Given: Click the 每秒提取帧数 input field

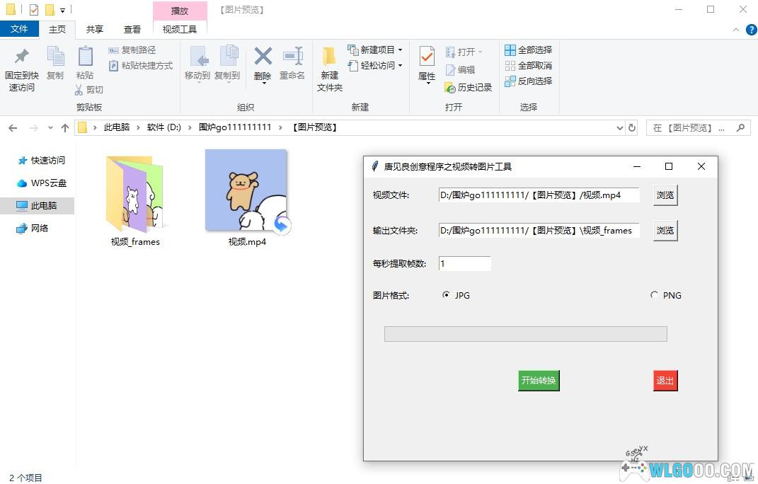Looking at the screenshot, I should pos(464,263).
